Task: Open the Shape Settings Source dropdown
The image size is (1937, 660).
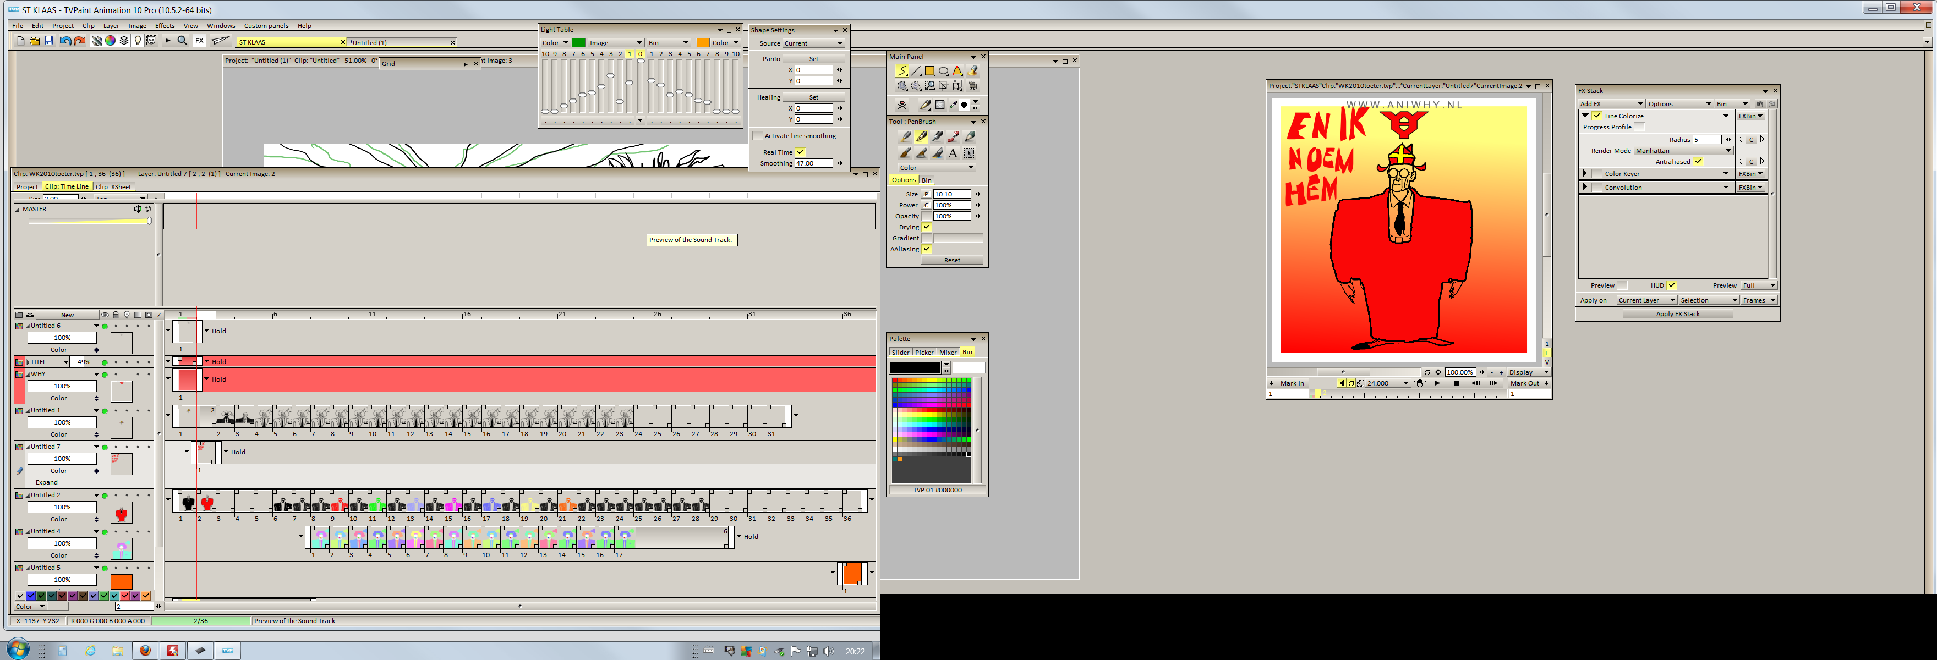Action: point(814,43)
